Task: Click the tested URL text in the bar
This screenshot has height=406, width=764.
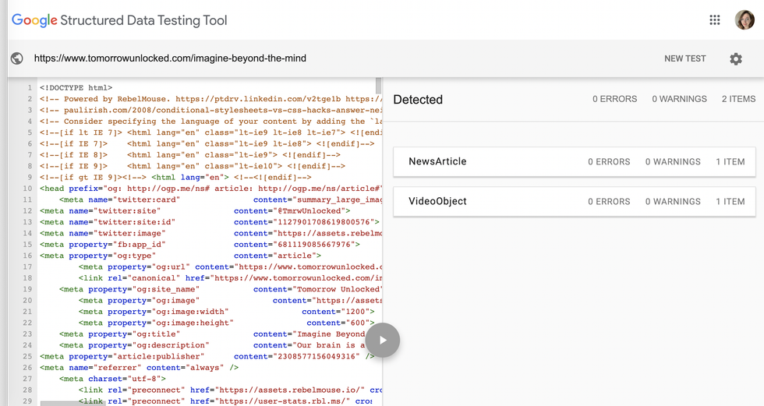Action: coord(170,58)
